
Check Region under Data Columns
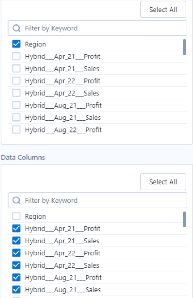pos(16,216)
